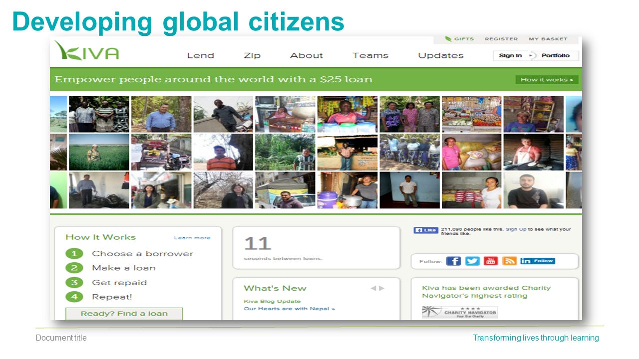Open Our Hearts are with Nepal link
The width and height of the screenshot is (639, 359).
point(289,309)
